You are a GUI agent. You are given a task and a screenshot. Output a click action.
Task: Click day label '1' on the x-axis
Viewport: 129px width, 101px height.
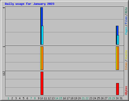point(8,98)
